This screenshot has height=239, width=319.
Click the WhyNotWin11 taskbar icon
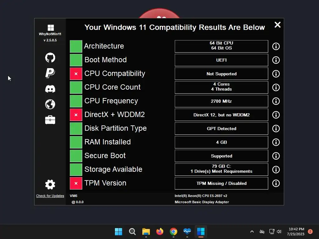(x=201, y=232)
